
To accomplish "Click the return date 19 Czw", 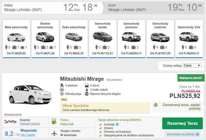I will [176, 7].
